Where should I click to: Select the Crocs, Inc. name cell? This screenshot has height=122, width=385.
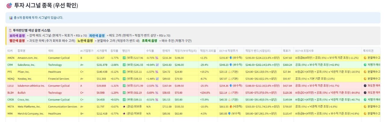tap(31, 100)
